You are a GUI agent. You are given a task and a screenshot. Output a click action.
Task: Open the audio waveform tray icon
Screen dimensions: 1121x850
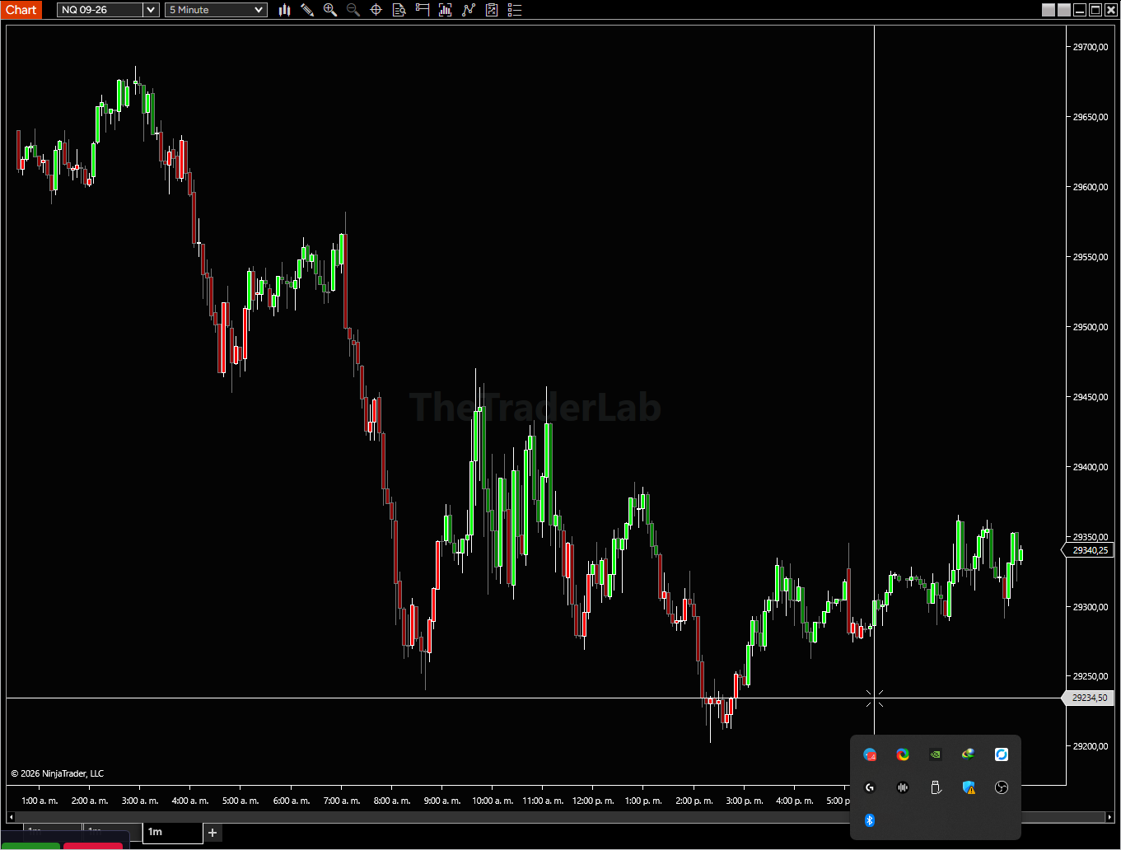pos(903,787)
